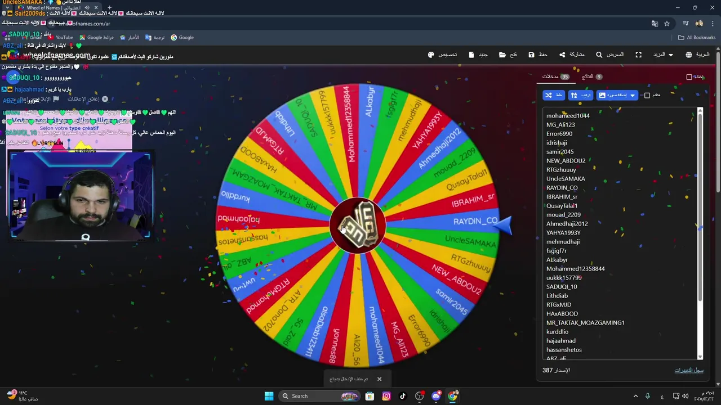Mute the Wheel of Names browser tab

87,8
